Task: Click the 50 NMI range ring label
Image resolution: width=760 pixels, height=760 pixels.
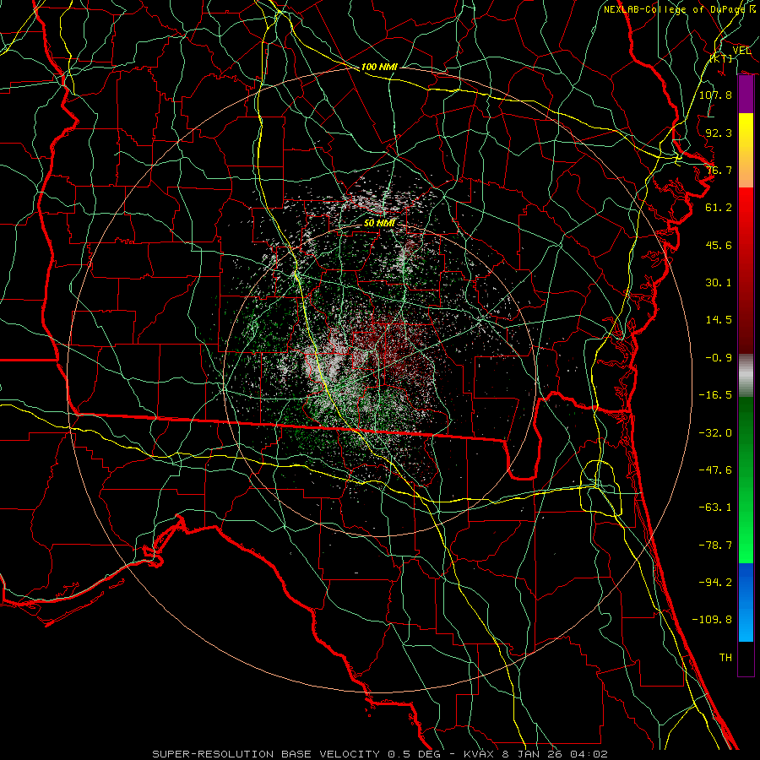Action: [x=379, y=224]
